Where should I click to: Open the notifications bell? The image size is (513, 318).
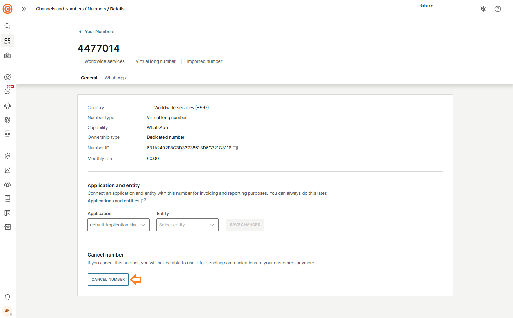pos(8,297)
